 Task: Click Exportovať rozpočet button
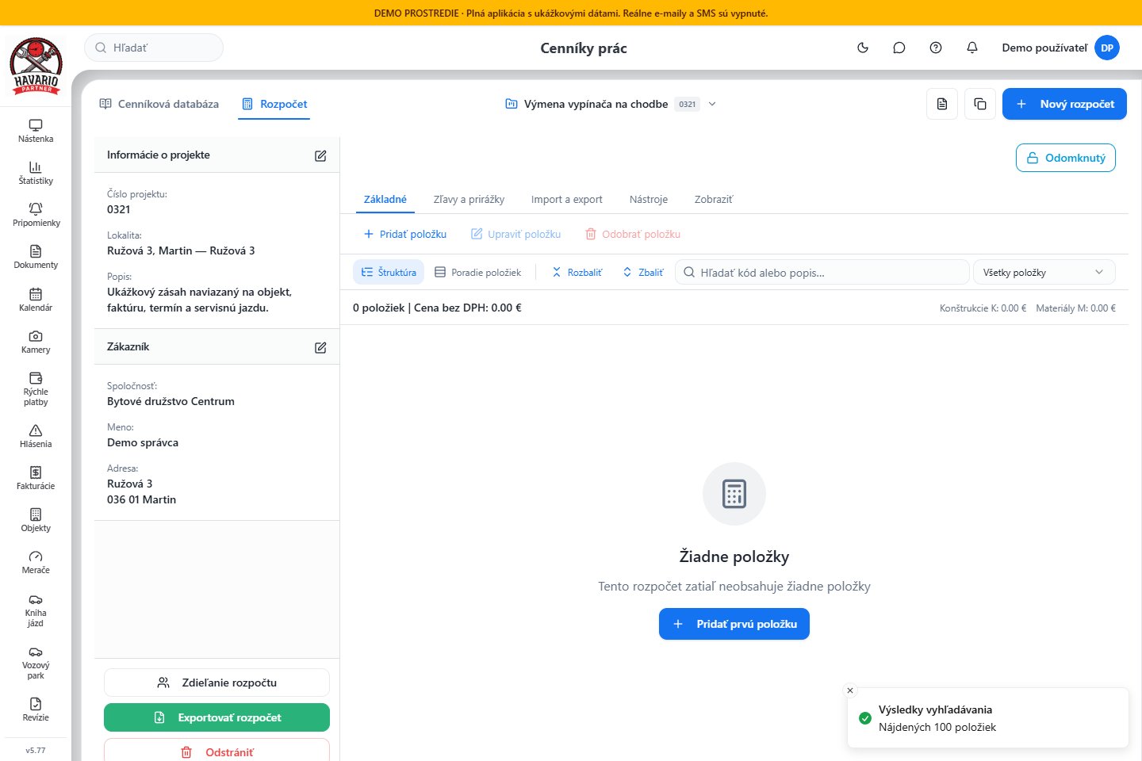click(217, 717)
